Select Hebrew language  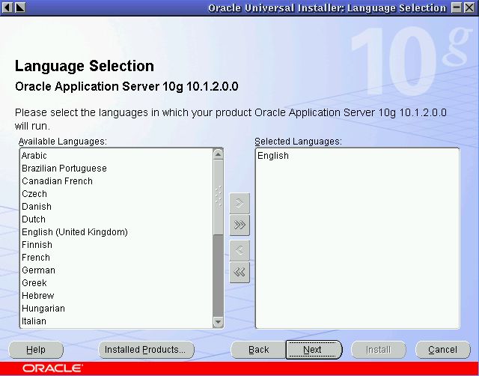click(117, 296)
